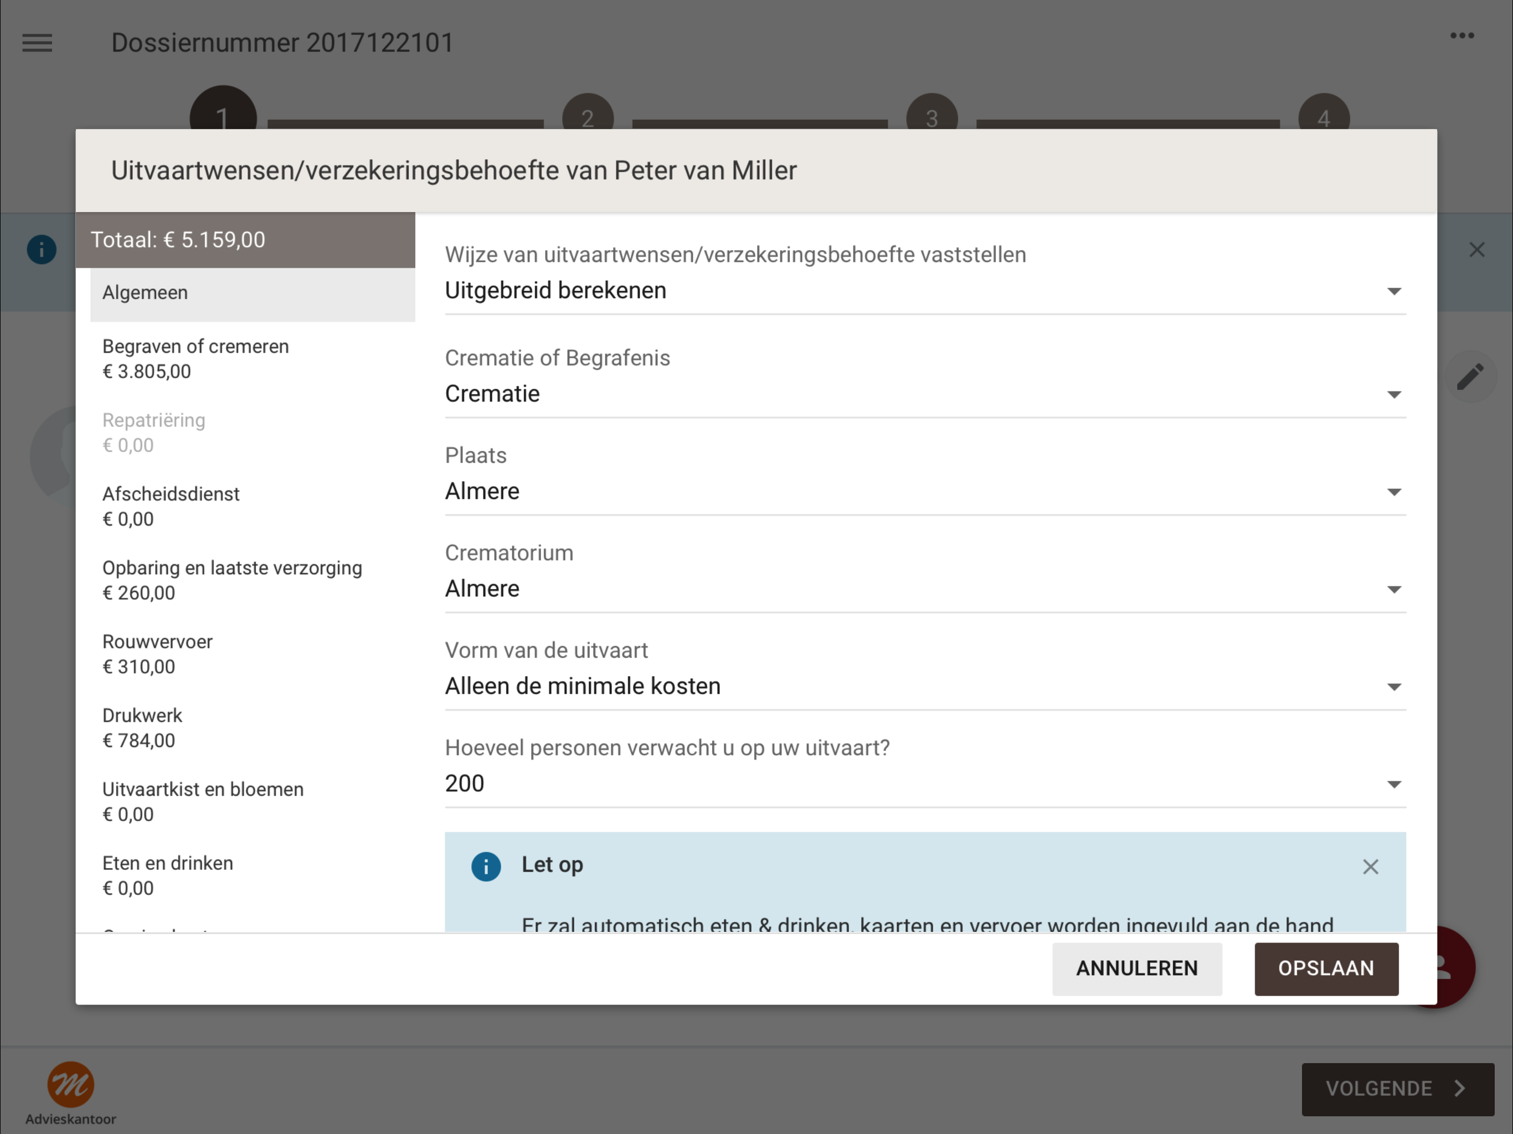The image size is (1513, 1134).
Task: Open the Wijze van uitvaartwensen vaststellen dropdown
Action: coord(925,291)
